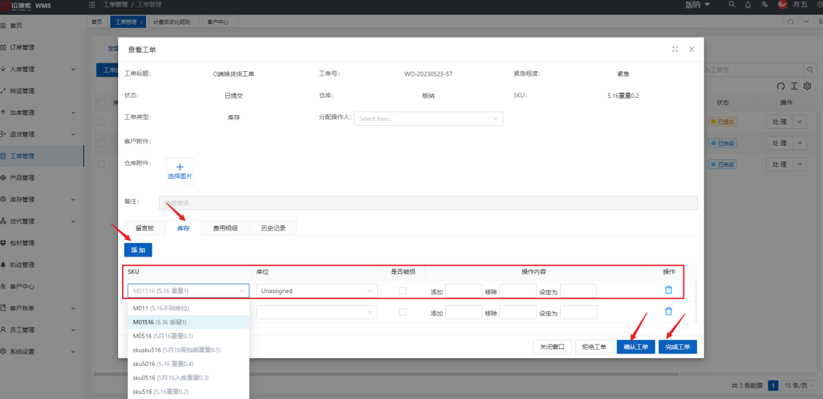
Task: Expand 库存管理 in the sidebar
Action: (73, 199)
